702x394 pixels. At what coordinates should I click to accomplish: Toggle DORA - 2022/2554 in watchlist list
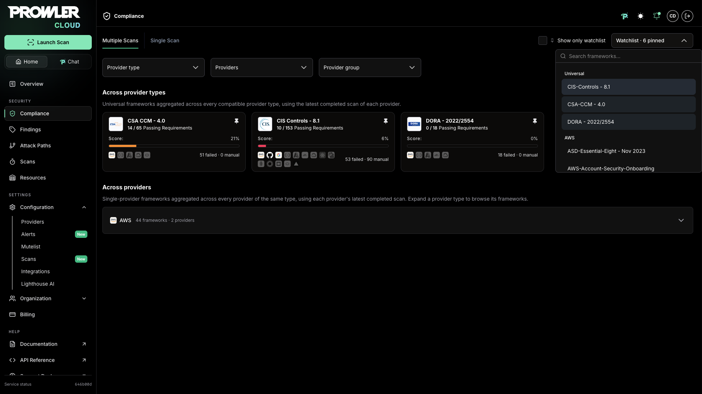pos(629,122)
